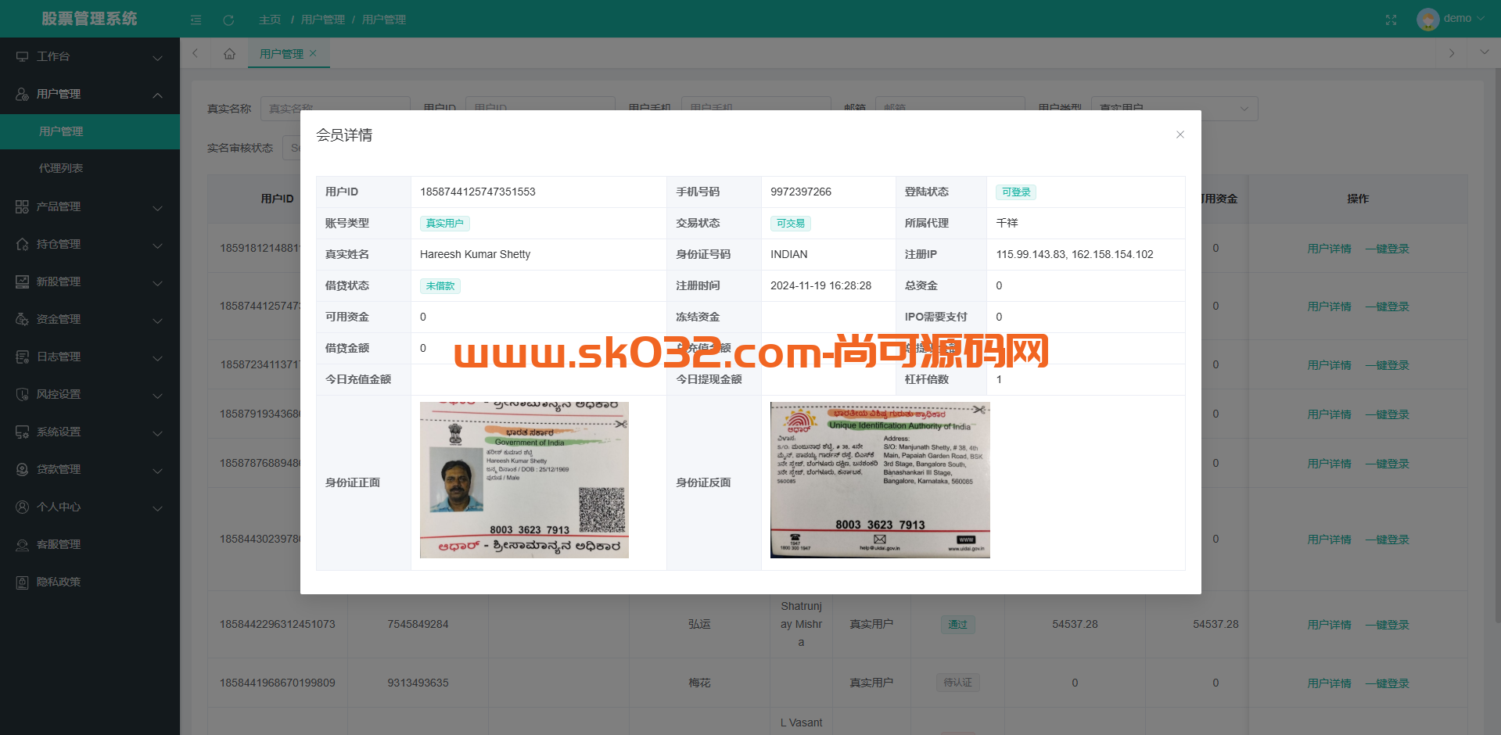Click the 通过 status tag
Image resolution: width=1501 pixels, height=735 pixels.
(x=958, y=625)
